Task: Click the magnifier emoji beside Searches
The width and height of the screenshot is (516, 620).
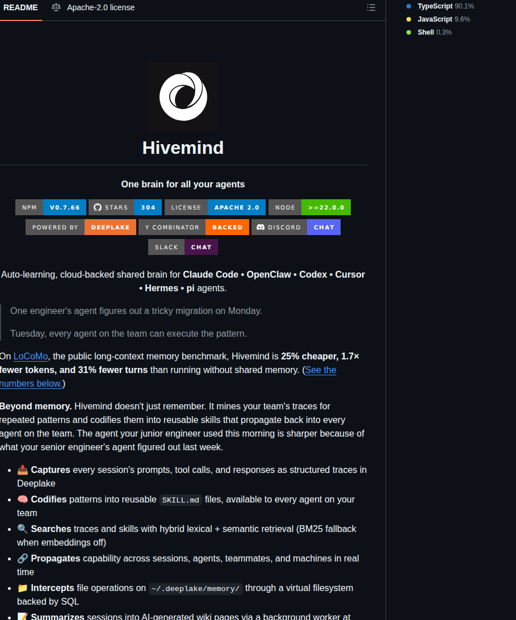Action: (23, 529)
